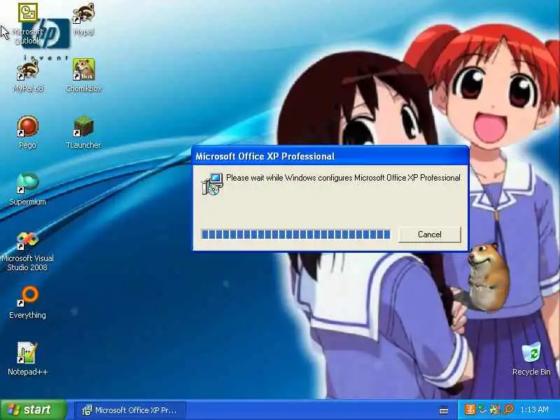The width and height of the screenshot is (560, 420).
Task: Click the on-screen keyboard taskbar icon
Action: point(444,410)
